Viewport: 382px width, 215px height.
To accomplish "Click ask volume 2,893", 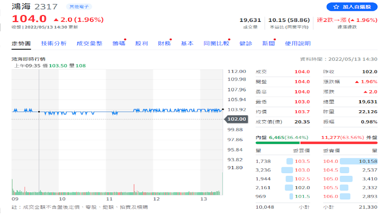I will click(370, 196).
